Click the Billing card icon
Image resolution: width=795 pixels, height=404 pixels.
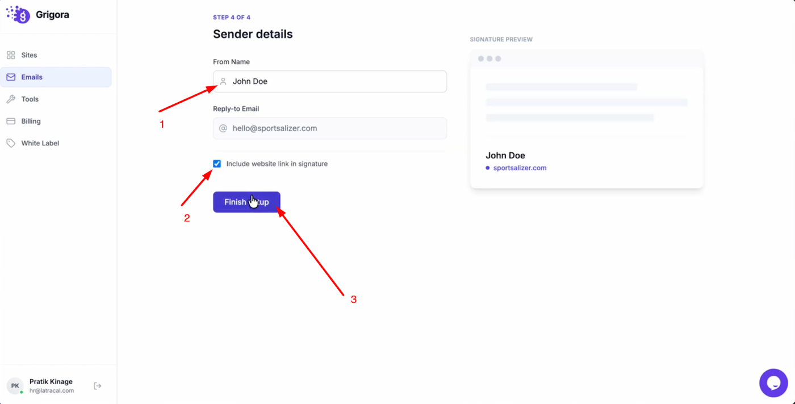11,121
